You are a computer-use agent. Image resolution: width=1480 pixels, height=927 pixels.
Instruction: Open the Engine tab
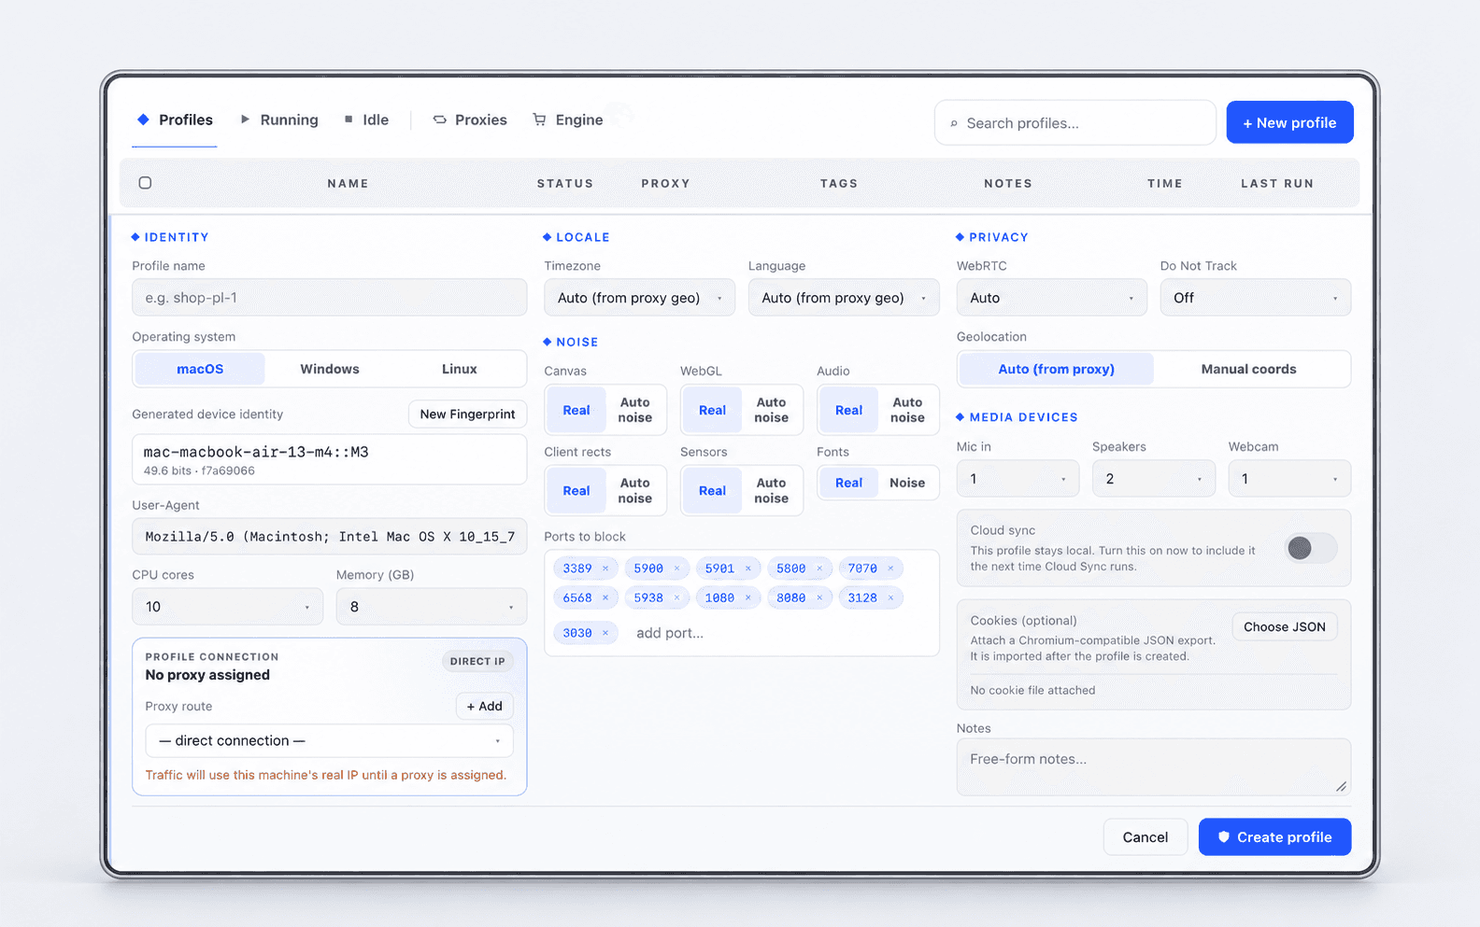(x=568, y=119)
